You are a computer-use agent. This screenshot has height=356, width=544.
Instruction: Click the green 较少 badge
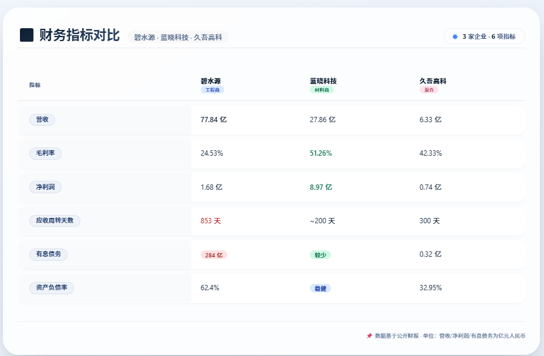coord(320,255)
